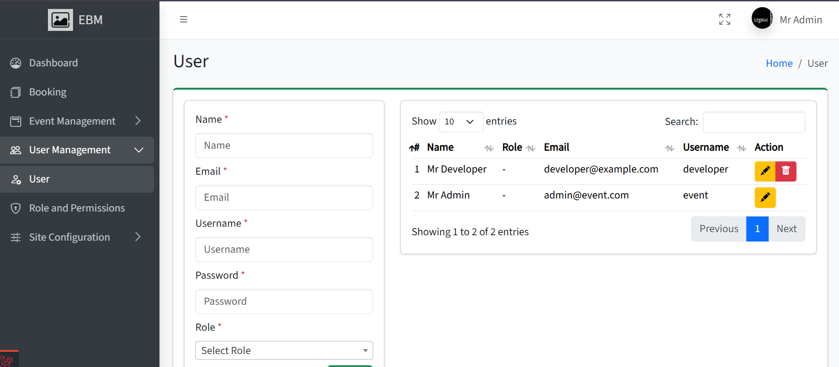The width and height of the screenshot is (839, 367).
Task: Click the Home breadcrumb link
Action: pyautogui.click(x=779, y=64)
